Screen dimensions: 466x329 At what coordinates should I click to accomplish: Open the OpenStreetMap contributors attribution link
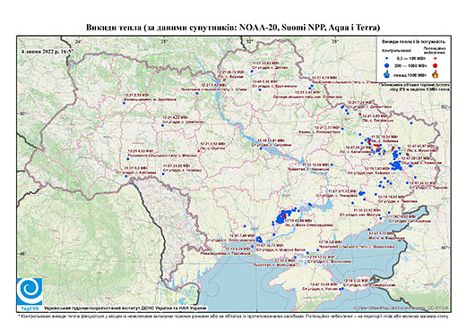click(x=401, y=308)
